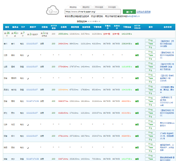This screenshot has height=161, width=177.
Task: Click Dig in the 江西 吉安 row
Action: click(150, 59)
